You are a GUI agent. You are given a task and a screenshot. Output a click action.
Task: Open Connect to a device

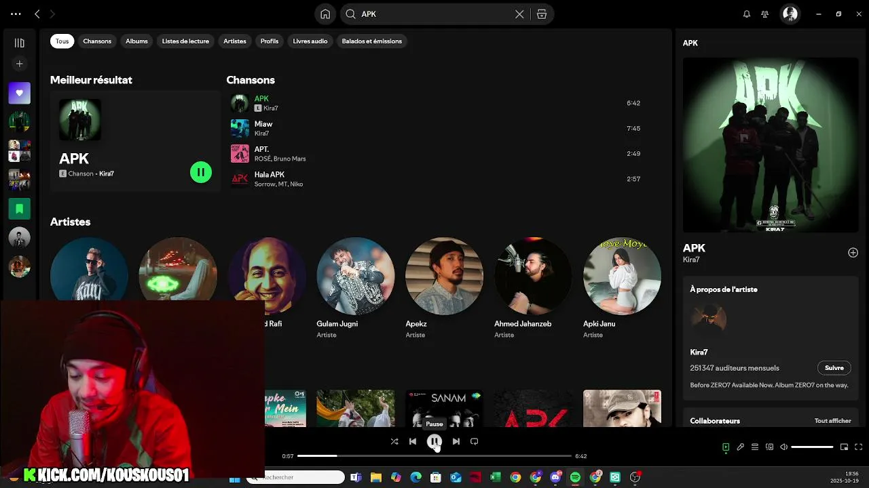(x=769, y=447)
